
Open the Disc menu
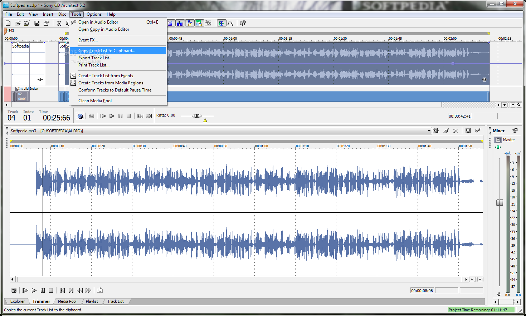pyautogui.click(x=62, y=14)
